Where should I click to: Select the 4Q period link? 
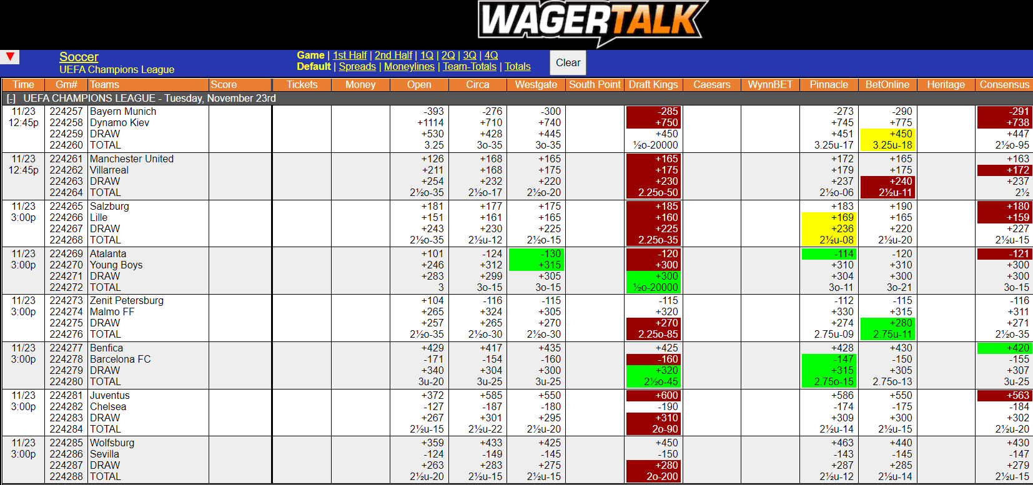(492, 56)
